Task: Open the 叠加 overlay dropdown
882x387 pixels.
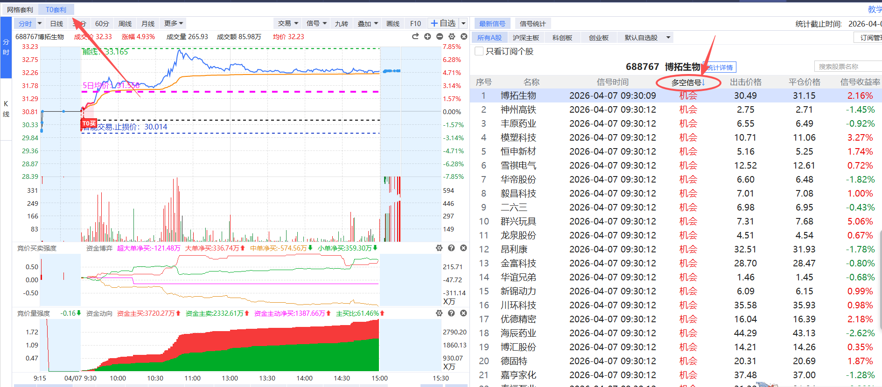Action: point(367,23)
